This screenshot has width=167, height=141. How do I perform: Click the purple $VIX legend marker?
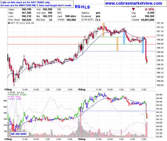[x=9, y=99]
